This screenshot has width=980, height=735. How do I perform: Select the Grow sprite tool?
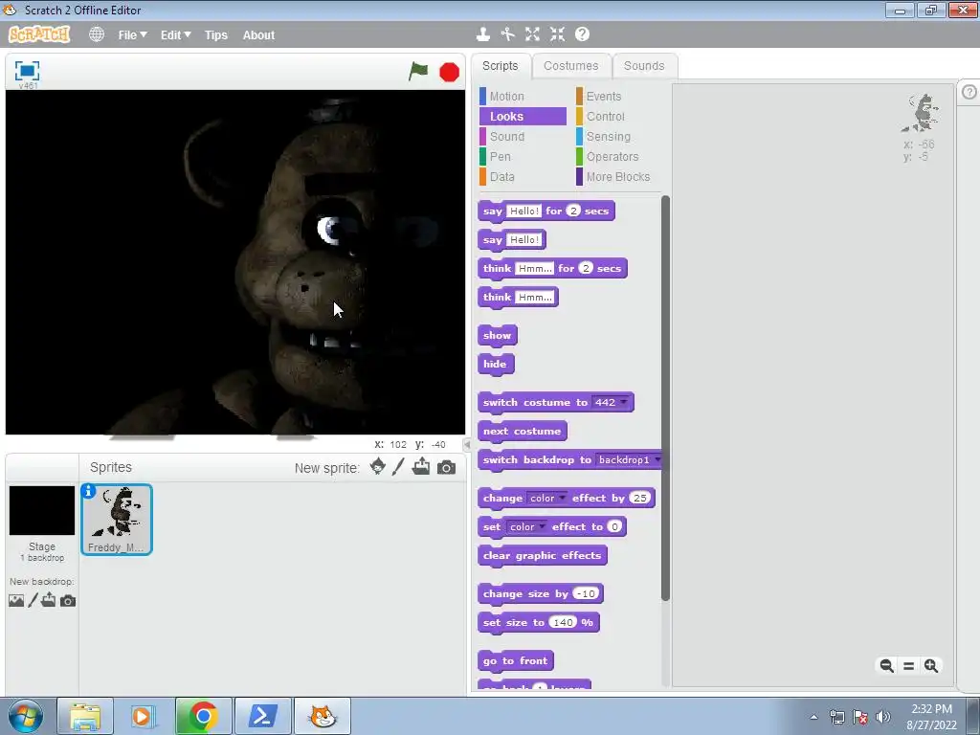532,34
